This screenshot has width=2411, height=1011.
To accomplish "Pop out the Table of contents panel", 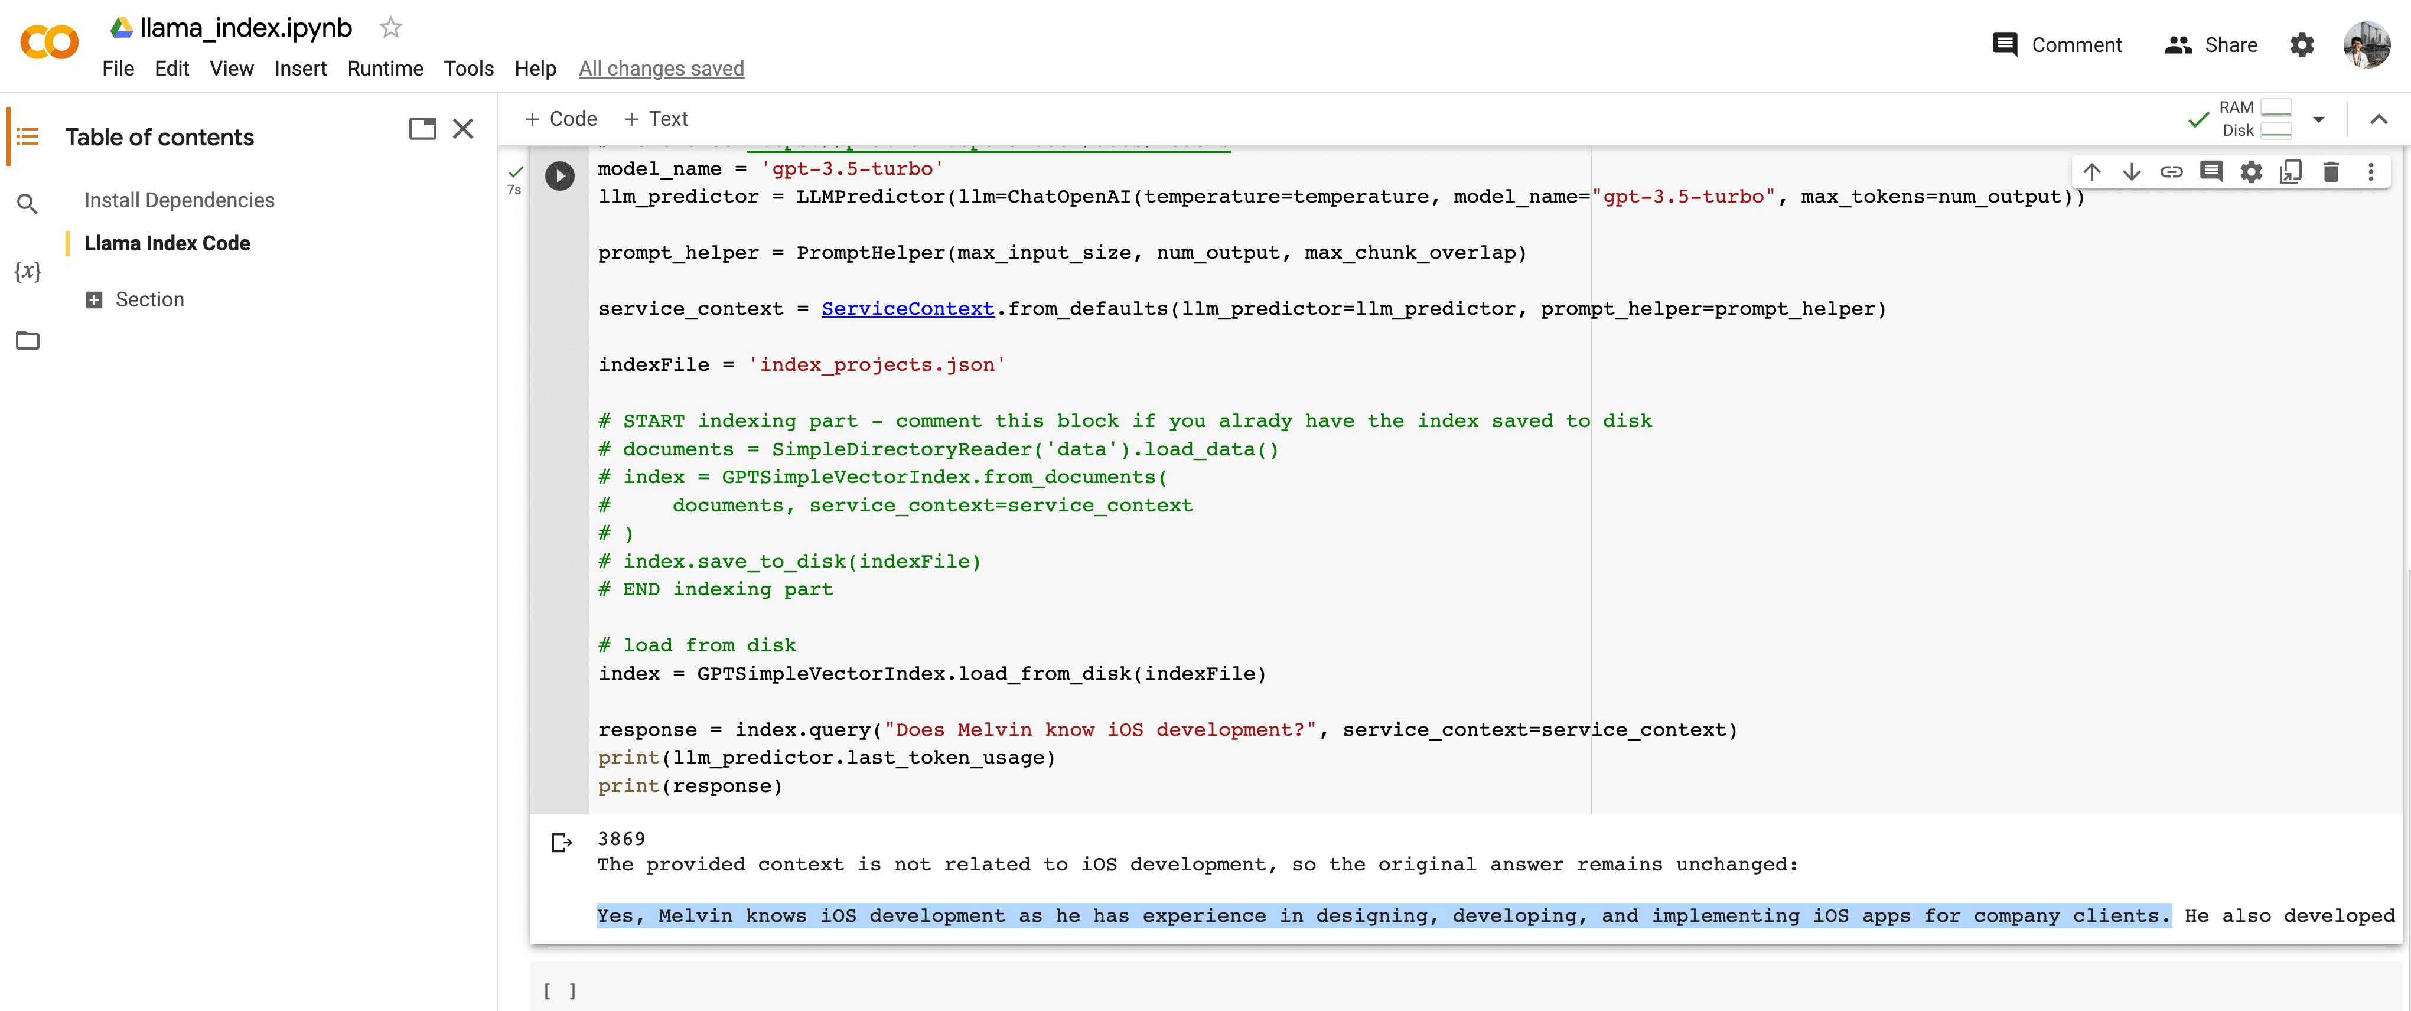I will (422, 128).
